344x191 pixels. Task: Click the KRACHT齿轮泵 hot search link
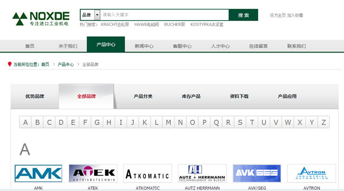pos(115,24)
